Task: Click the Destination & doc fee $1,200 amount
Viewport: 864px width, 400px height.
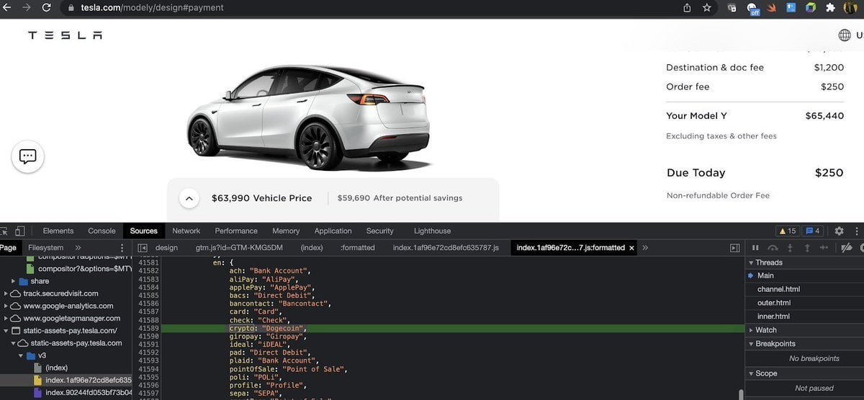Action: (829, 68)
